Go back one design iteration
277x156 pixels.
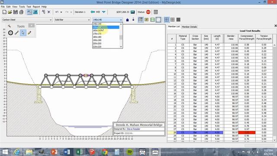pos(93,12)
